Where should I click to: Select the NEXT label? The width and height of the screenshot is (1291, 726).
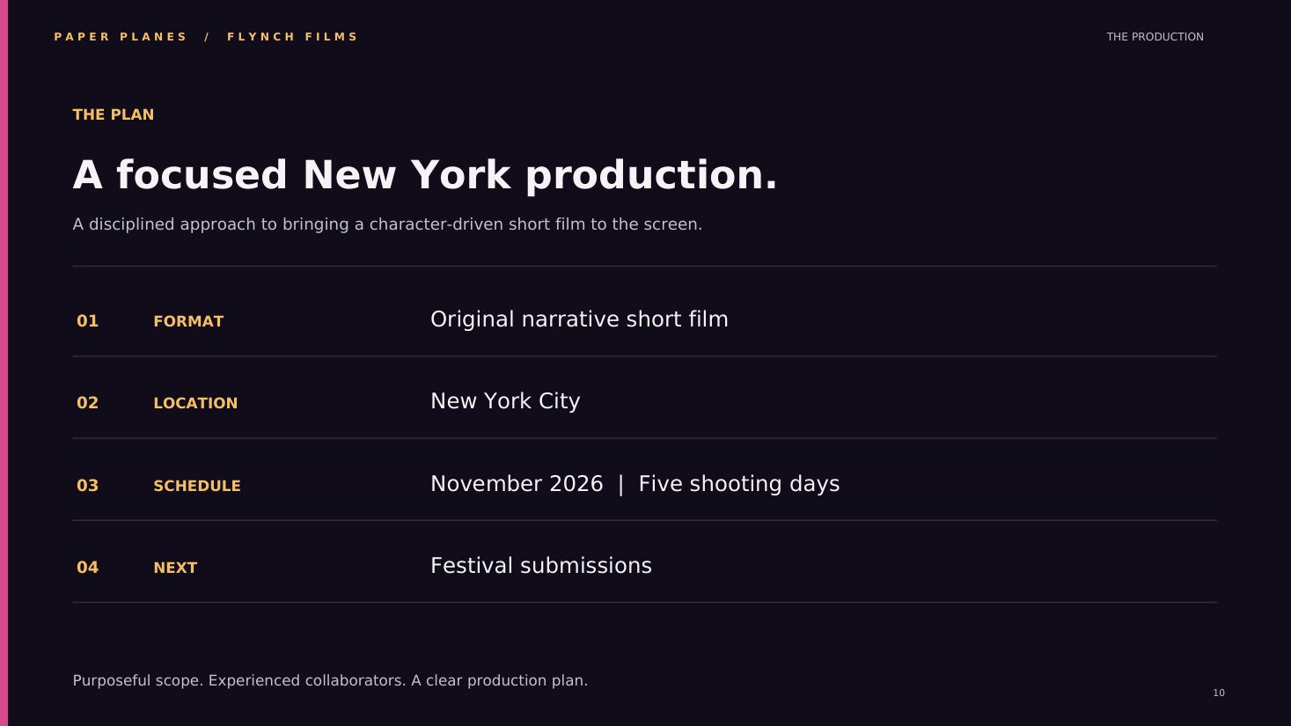tap(175, 568)
